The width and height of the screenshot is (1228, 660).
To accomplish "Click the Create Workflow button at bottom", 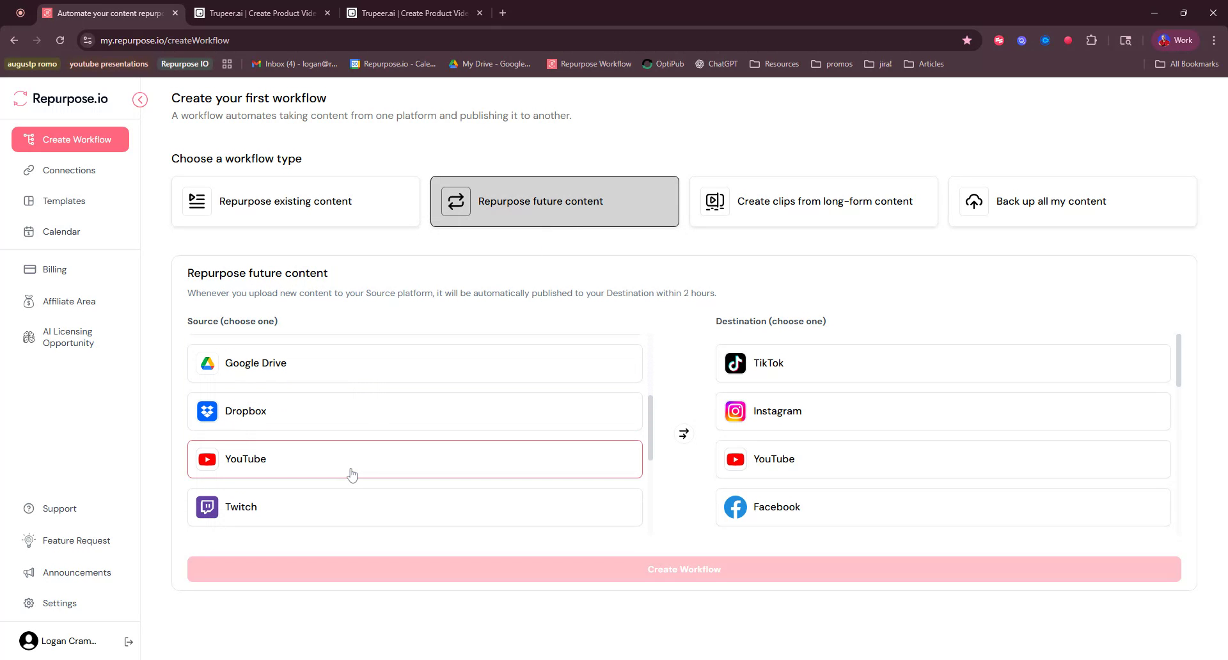I will tap(684, 569).
